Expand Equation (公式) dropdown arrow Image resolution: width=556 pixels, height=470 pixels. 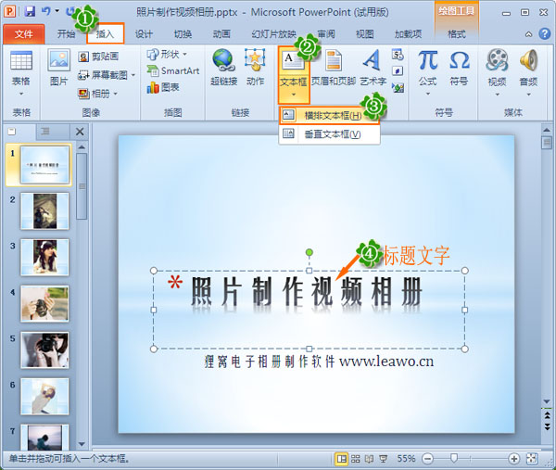[x=427, y=94]
